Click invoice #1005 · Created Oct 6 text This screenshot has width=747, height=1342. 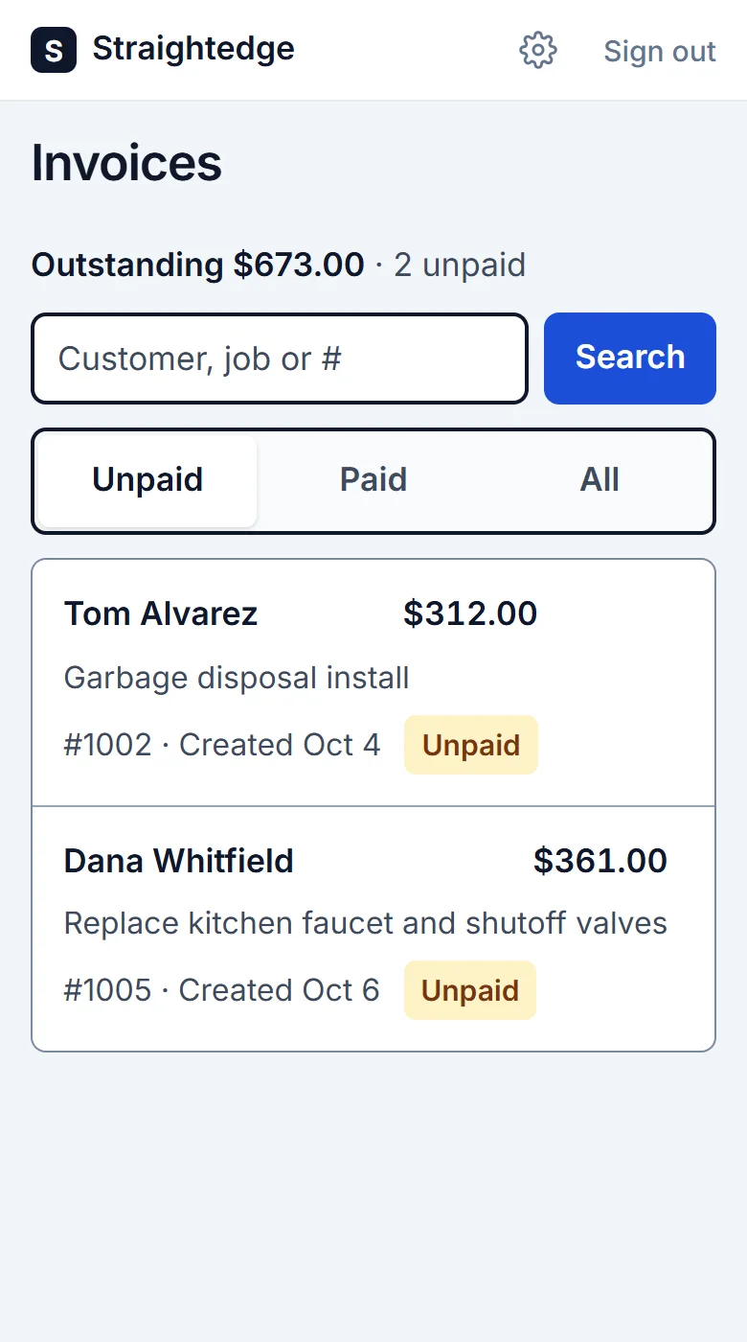point(222,990)
